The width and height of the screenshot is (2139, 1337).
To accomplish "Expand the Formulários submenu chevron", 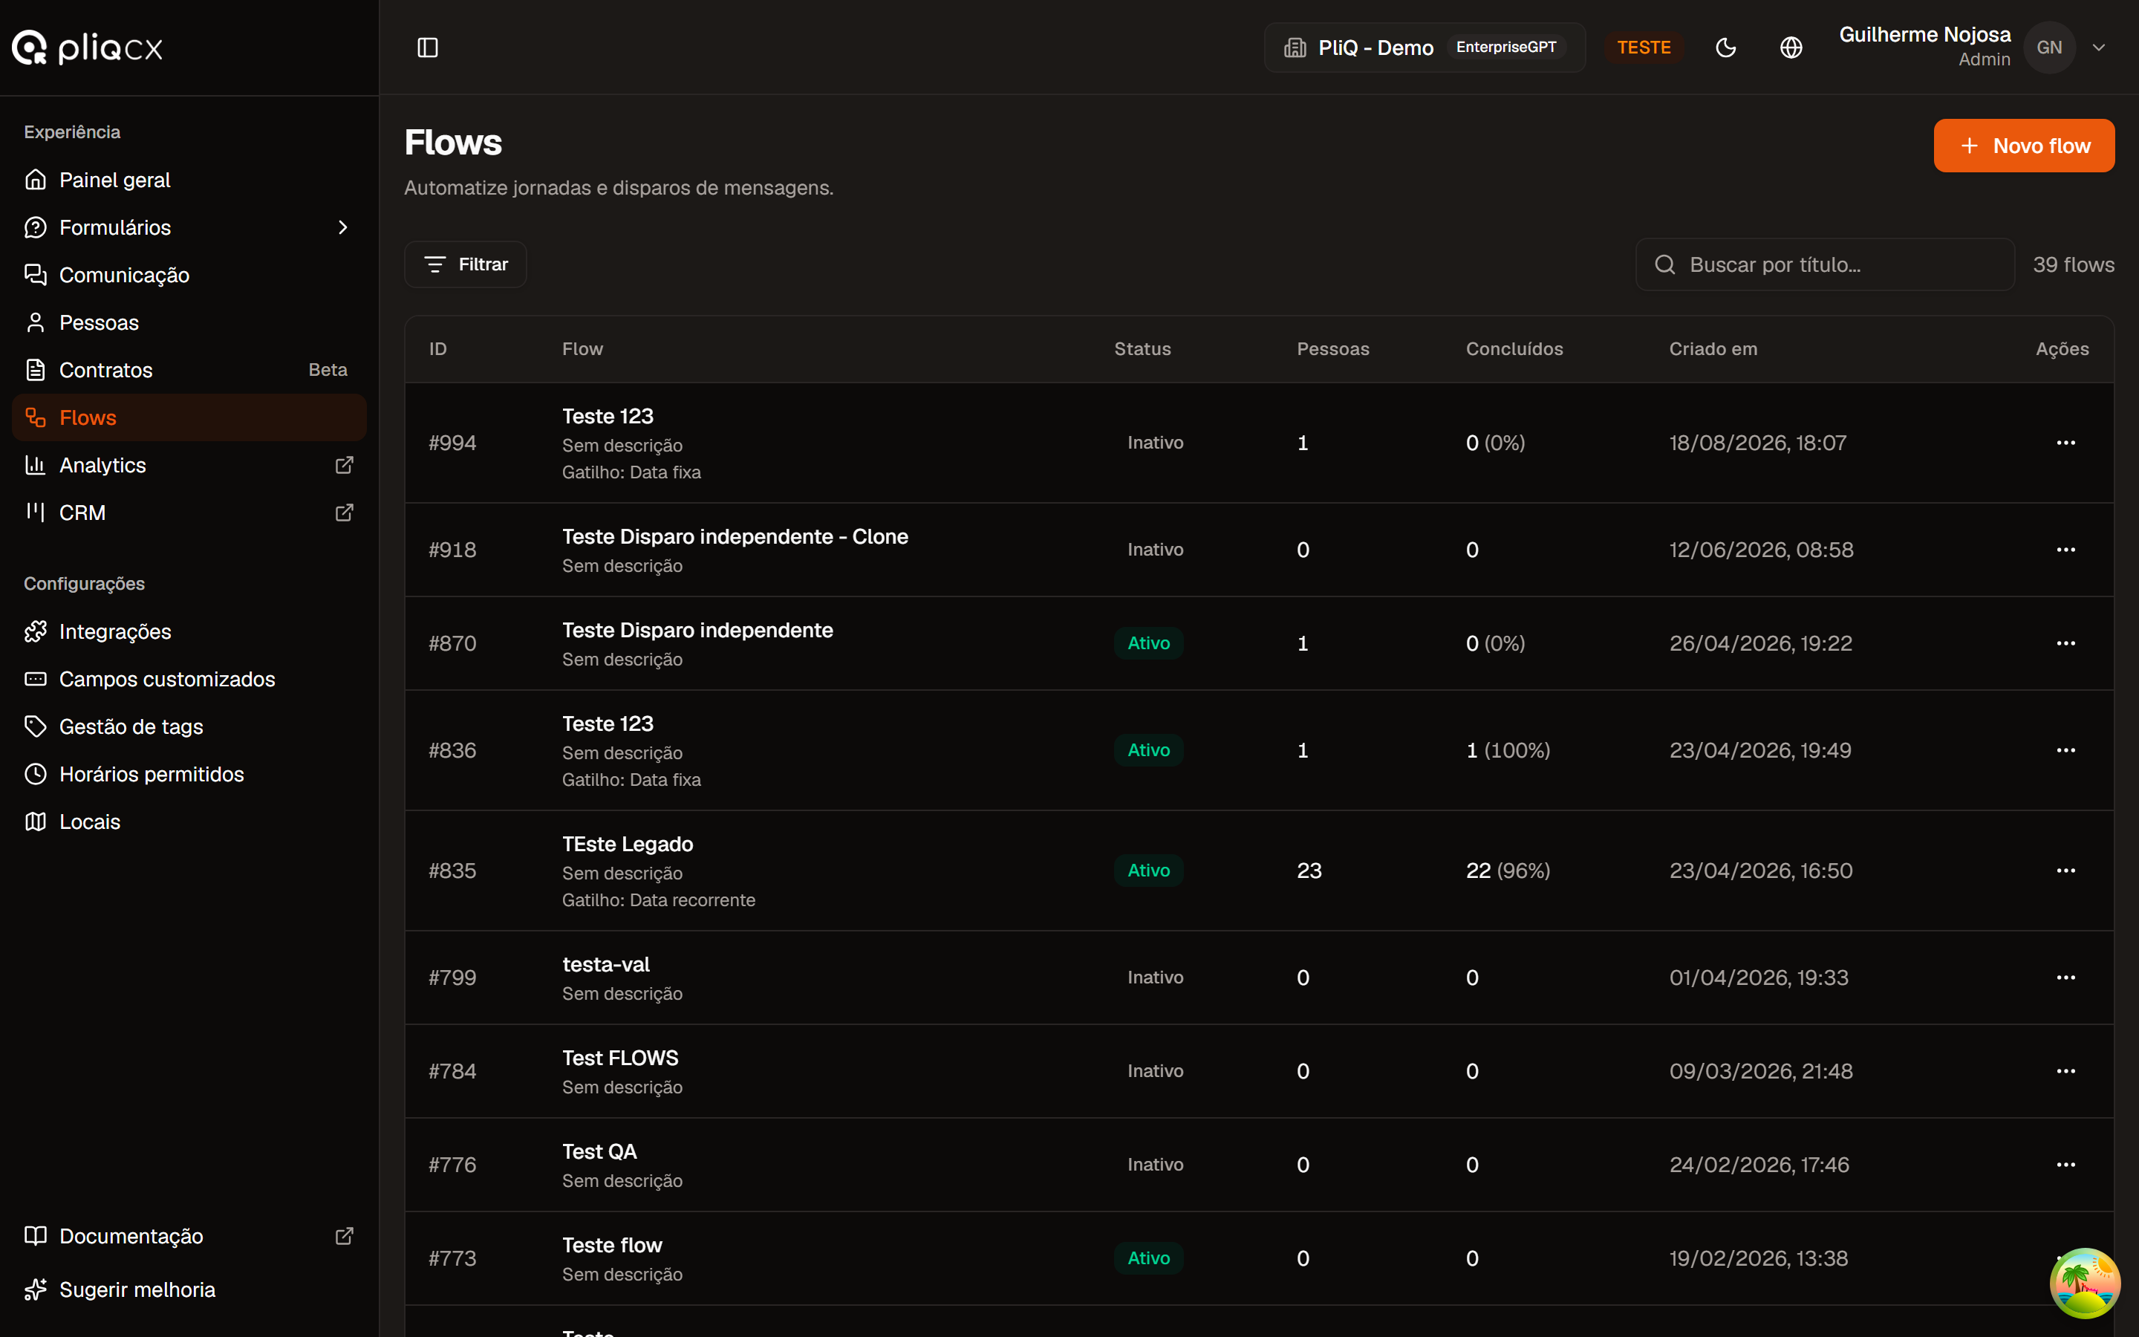I will pyautogui.click(x=343, y=227).
